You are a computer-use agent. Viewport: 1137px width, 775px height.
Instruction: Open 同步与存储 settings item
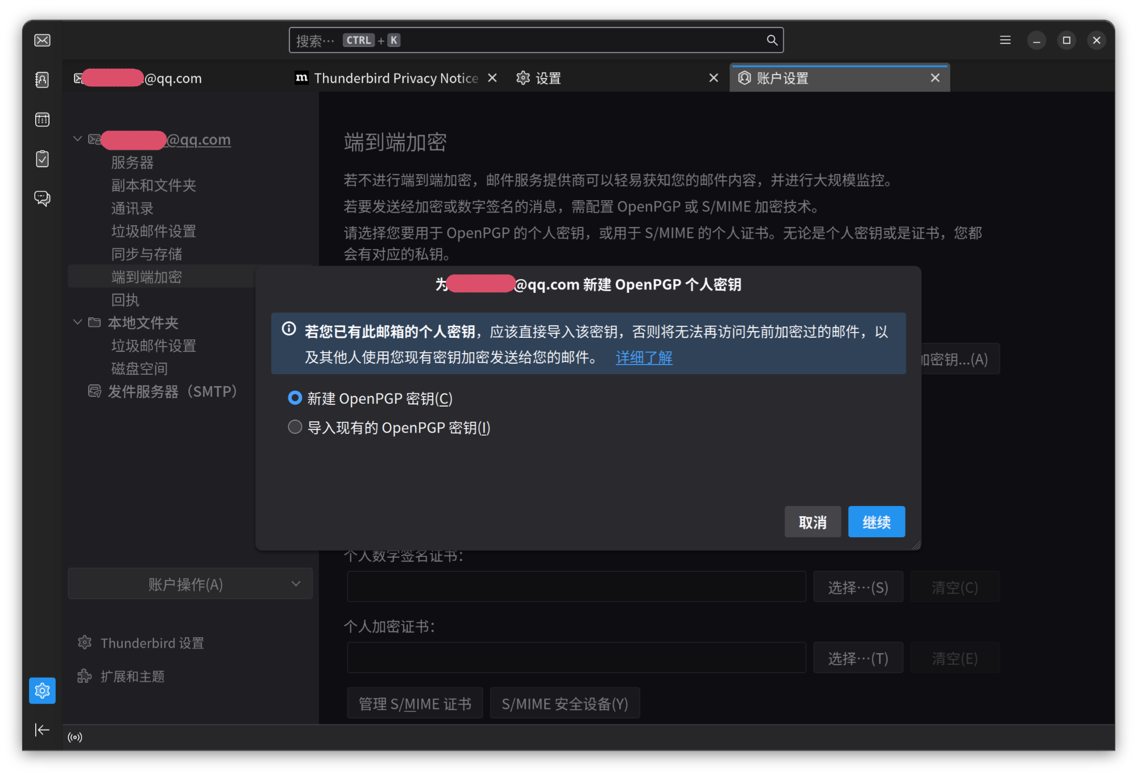[147, 254]
